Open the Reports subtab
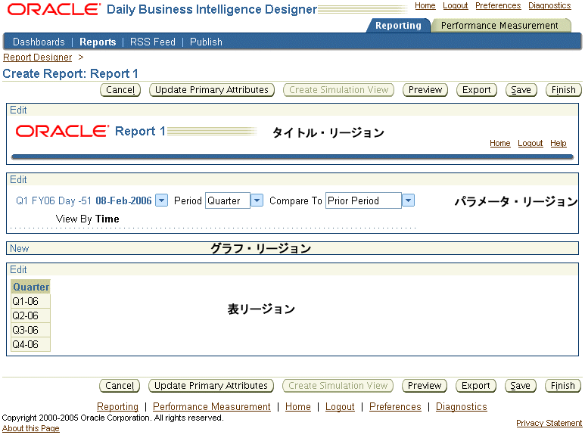This screenshot has height=435, width=585. tap(98, 42)
